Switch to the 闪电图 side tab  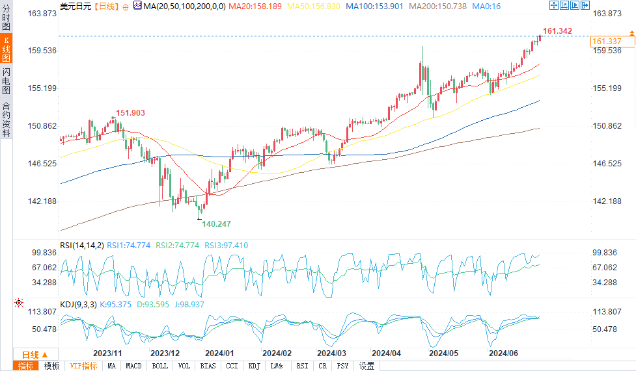[x=6, y=81]
